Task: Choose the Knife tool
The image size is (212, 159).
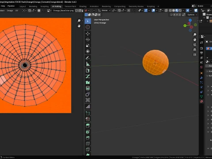Action: click(x=88, y=149)
